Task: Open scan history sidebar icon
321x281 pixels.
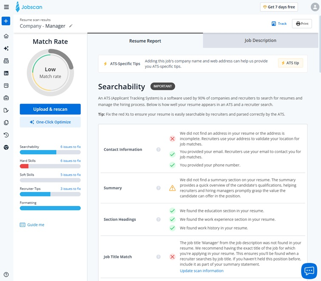Action: point(6,135)
